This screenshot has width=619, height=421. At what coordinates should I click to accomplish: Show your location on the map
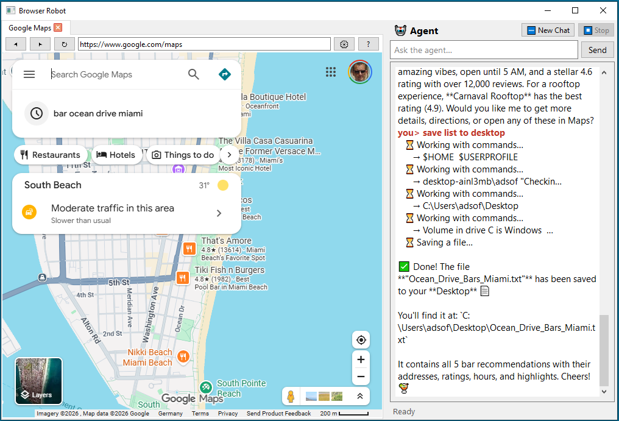coord(361,340)
